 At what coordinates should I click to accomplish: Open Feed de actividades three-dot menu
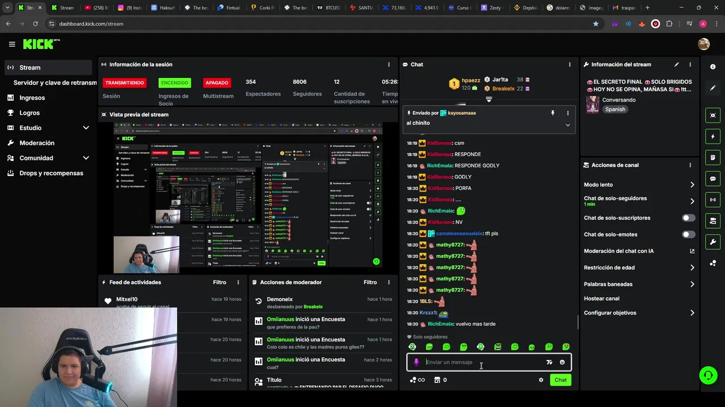pos(238,282)
